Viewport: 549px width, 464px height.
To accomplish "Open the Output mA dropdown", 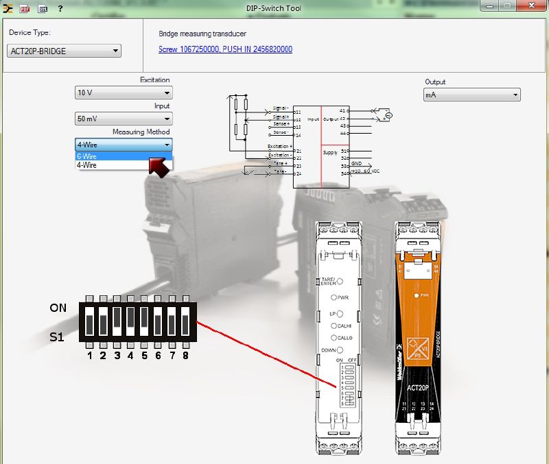I will point(471,95).
